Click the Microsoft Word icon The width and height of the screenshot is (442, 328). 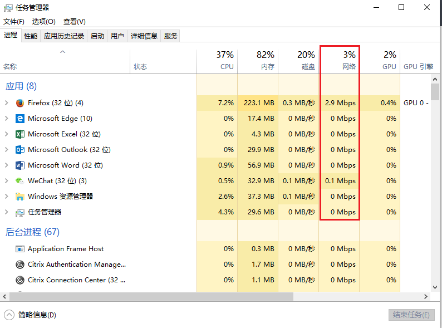[19, 165]
